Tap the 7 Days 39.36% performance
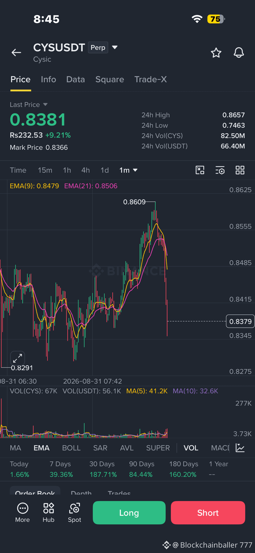This screenshot has width=255, height=553. coord(61,469)
